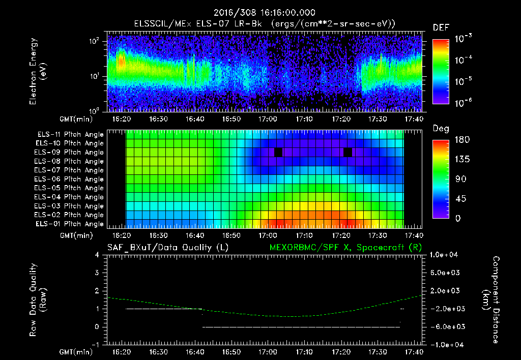Click '17:00' on the spectrogram time axis

[x=268, y=119]
